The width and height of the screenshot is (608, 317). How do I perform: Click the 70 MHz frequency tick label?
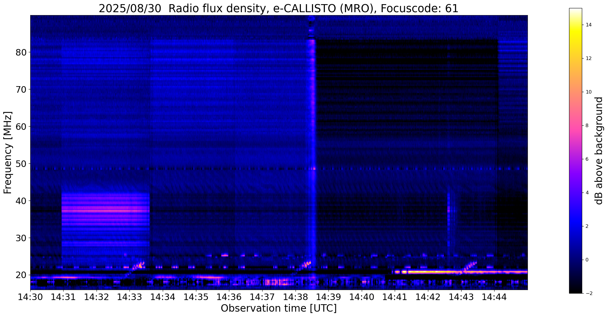coord(21,89)
